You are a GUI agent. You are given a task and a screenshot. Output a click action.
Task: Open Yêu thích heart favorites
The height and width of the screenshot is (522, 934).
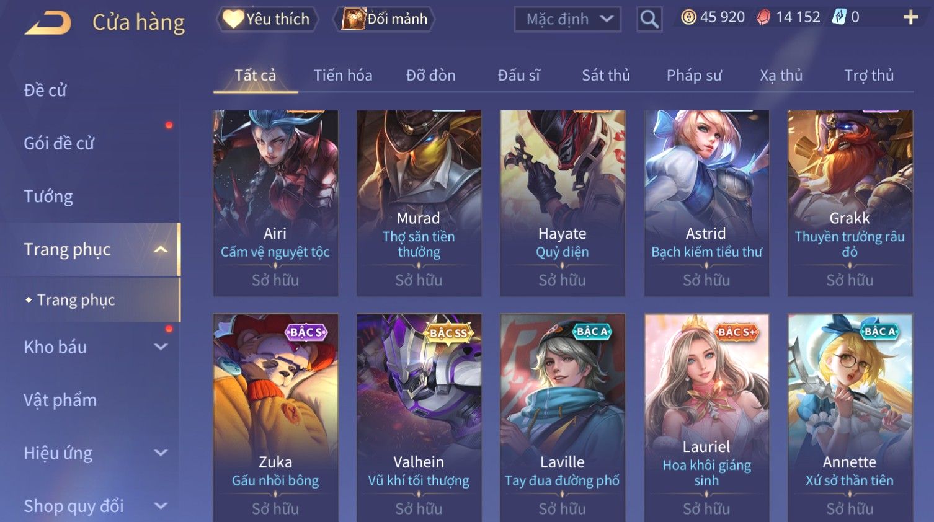tap(267, 19)
